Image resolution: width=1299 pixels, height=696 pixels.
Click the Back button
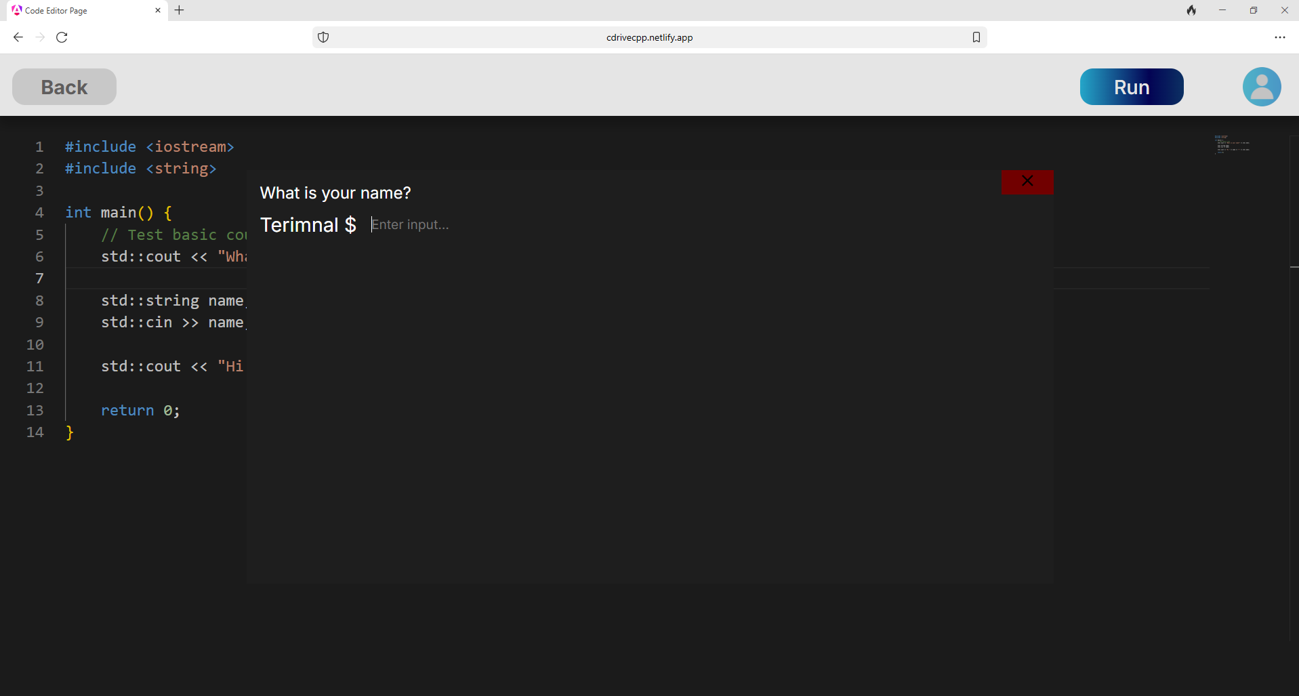coord(64,87)
